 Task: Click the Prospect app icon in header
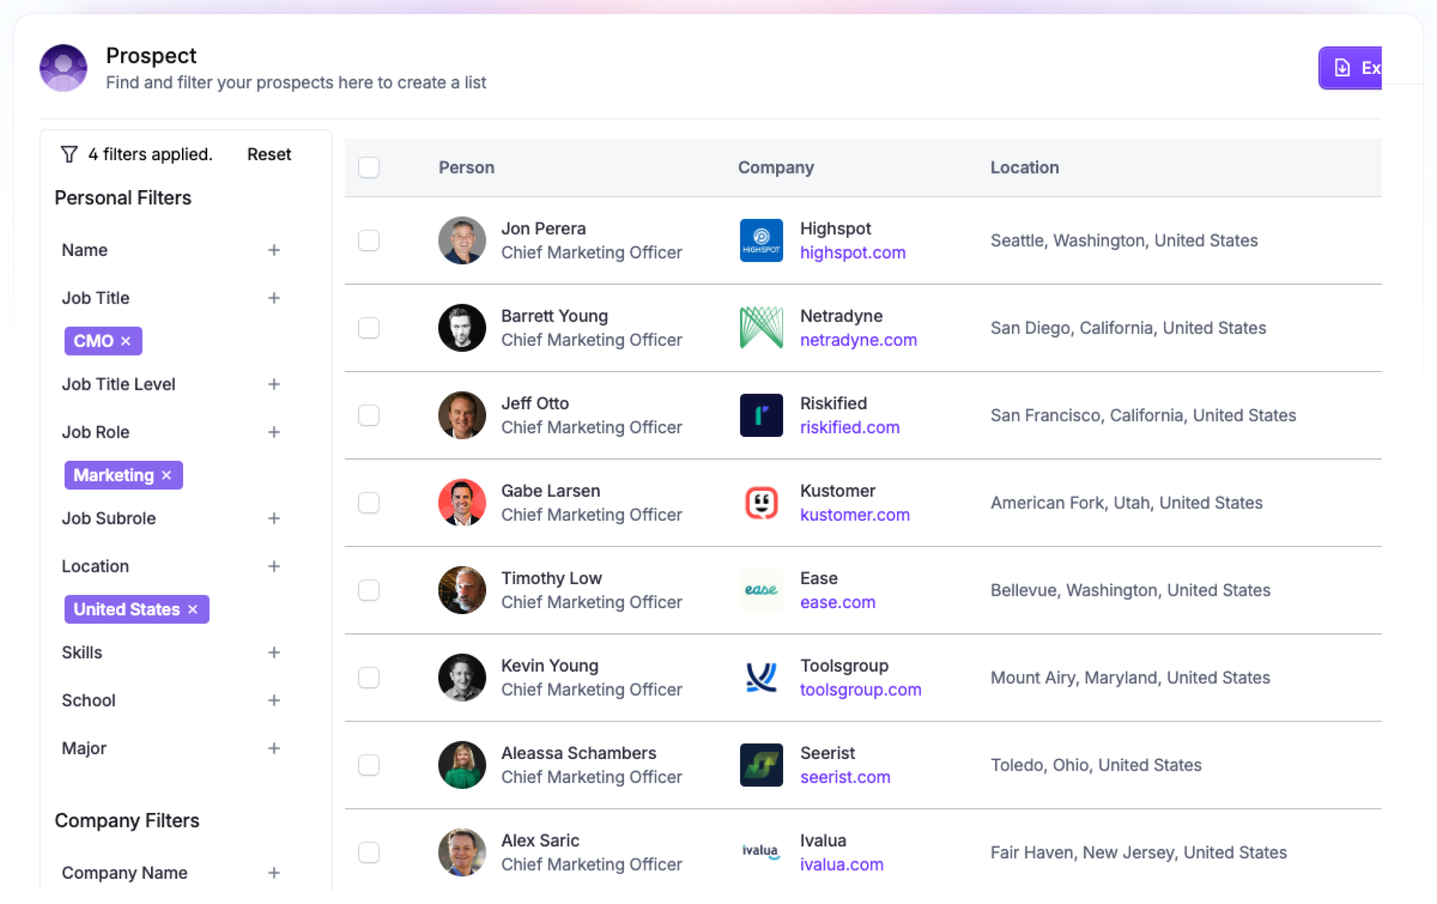[62, 68]
